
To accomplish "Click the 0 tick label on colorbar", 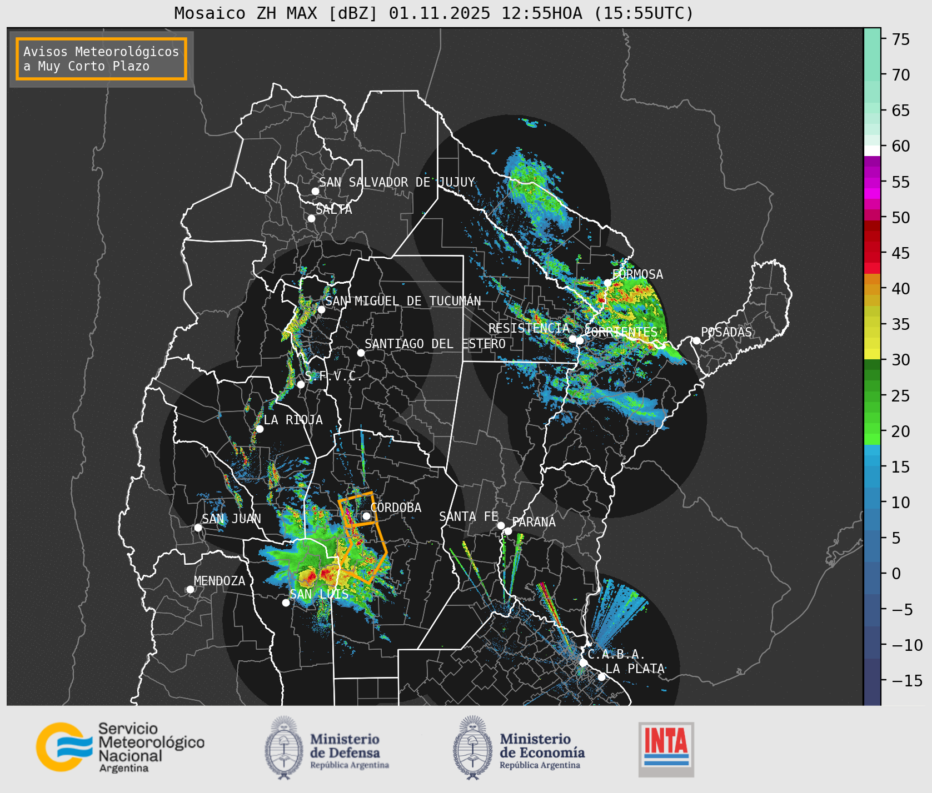I will [x=896, y=573].
